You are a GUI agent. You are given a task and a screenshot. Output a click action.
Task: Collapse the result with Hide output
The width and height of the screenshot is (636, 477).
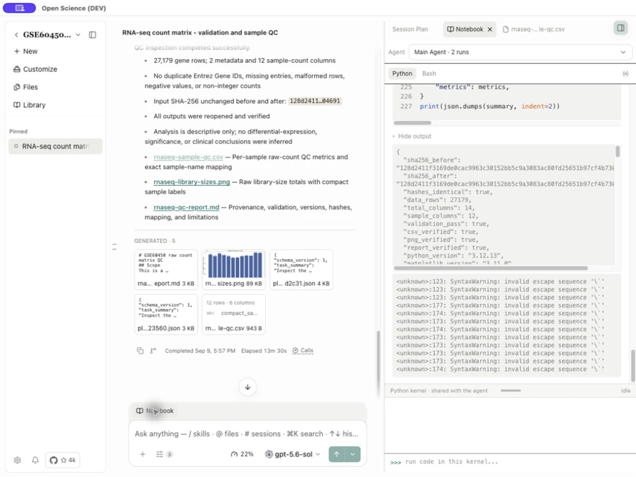(x=412, y=136)
